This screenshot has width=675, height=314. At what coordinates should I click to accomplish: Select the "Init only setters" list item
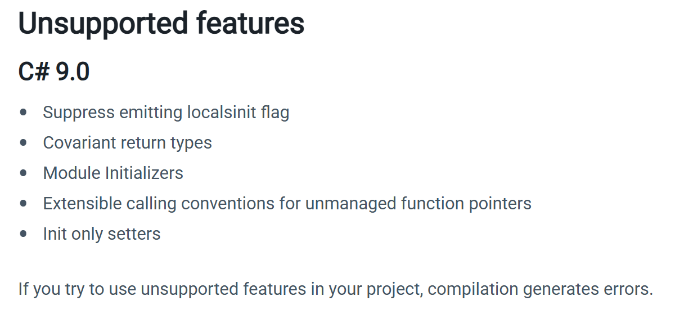click(x=102, y=234)
